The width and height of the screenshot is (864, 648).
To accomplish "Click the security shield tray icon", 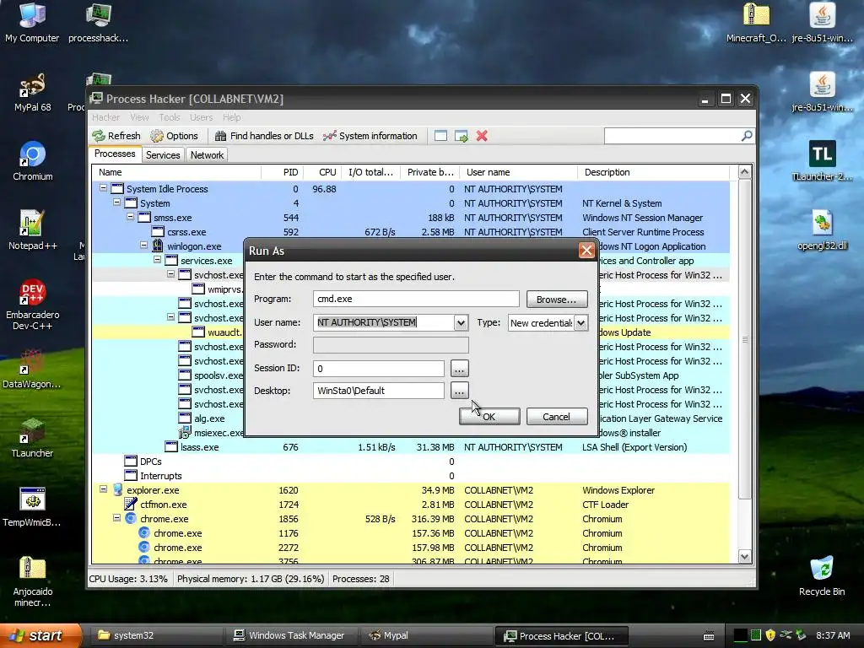I will 770,635.
